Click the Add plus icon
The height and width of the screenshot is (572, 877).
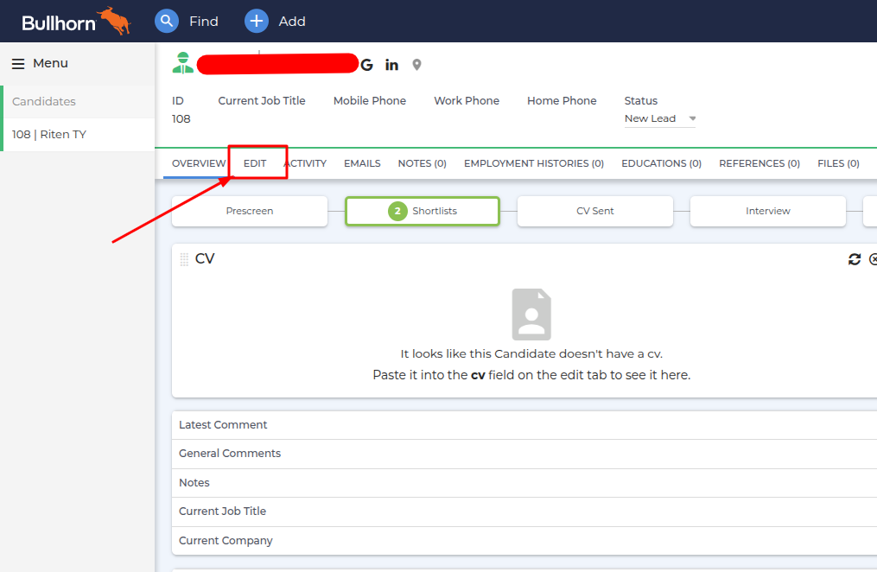[x=255, y=21]
